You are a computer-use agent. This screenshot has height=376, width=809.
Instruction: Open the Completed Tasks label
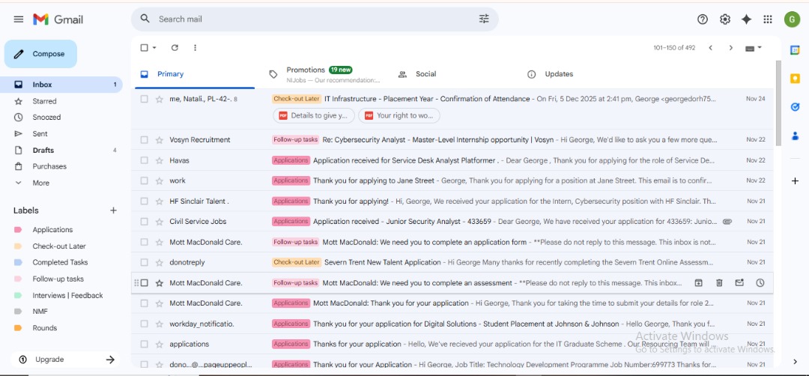pyautogui.click(x=61, y=262)
